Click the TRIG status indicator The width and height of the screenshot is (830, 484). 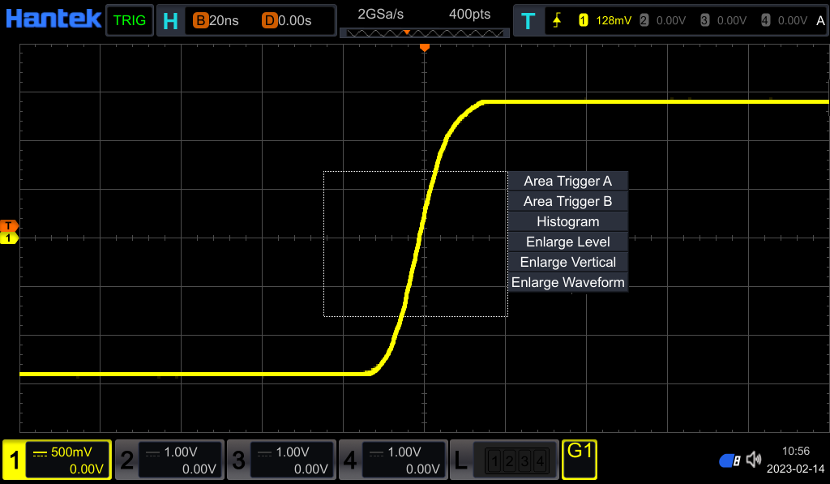tap(129, 19)
